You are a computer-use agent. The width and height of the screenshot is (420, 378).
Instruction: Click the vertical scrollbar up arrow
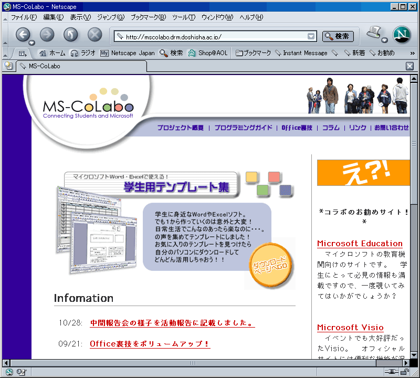click(414, 79)
